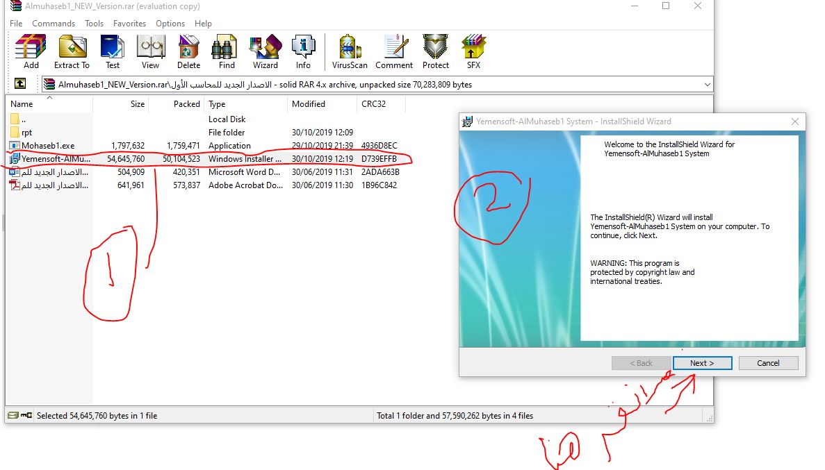The image size is (825, 470).
Task: Click Cancel in InstallShield Wizard
Action: [x=768, y=363]
